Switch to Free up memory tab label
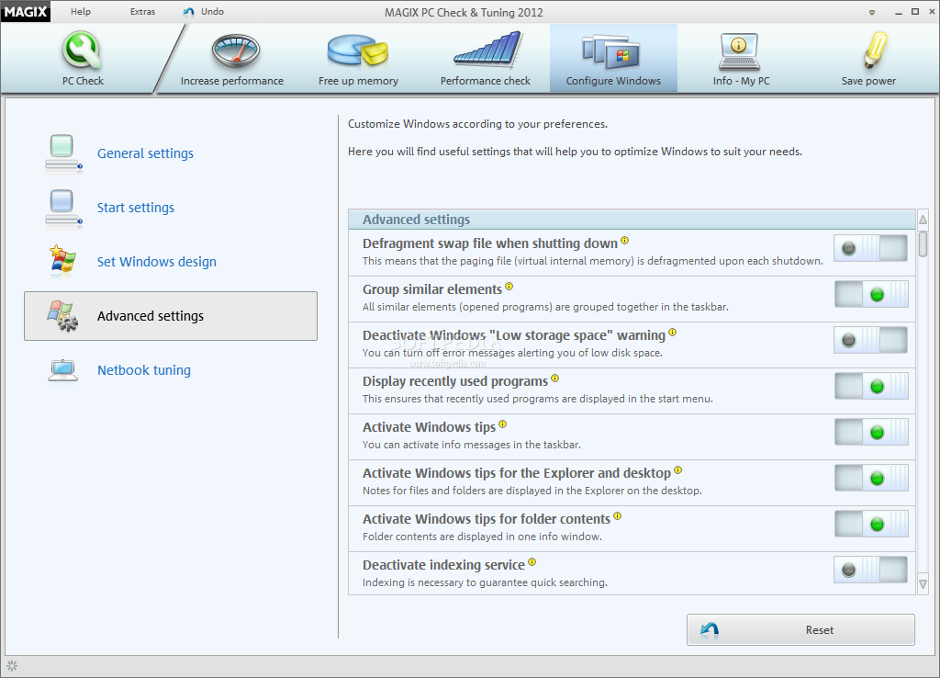The width and height of the screenshot is (940, 678). point(358,81)
